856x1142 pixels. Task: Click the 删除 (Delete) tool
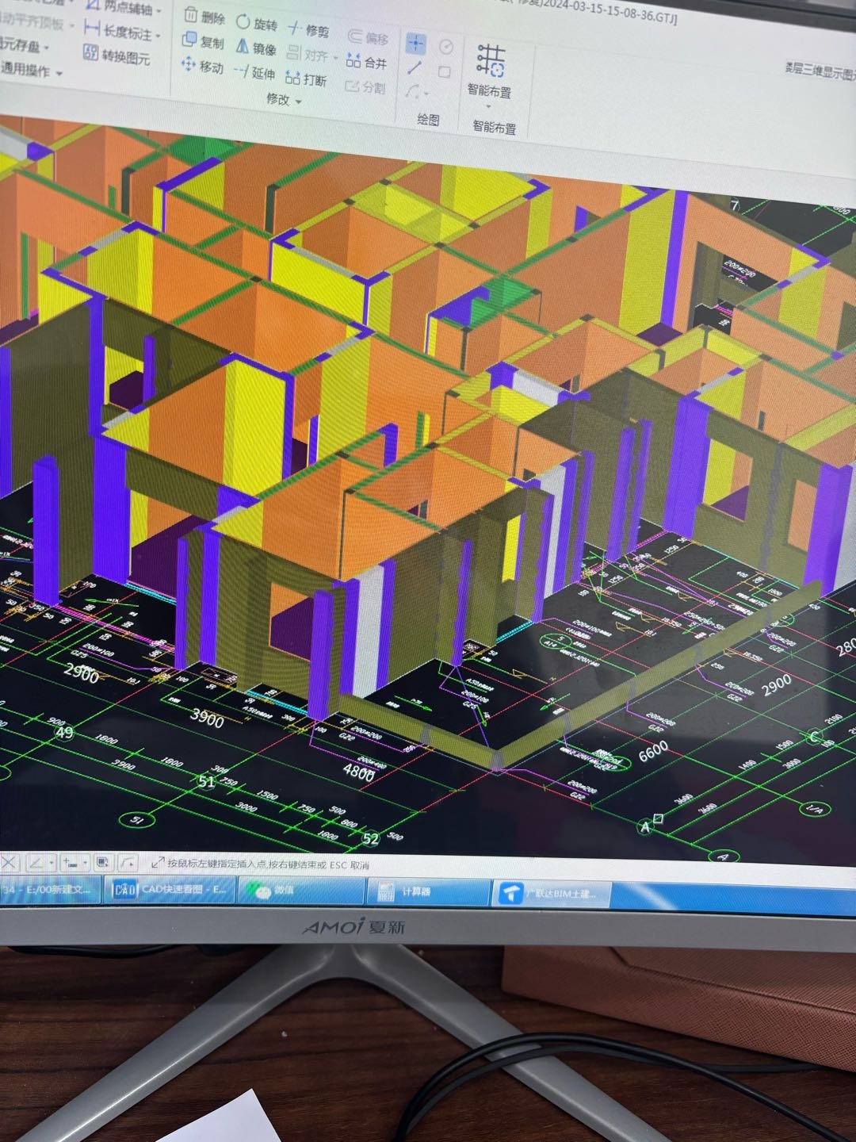204,17
